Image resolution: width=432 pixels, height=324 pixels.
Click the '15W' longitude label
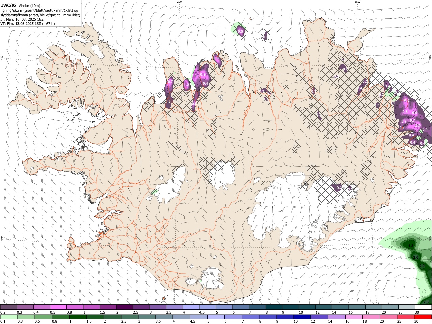(x=357, y=2)
